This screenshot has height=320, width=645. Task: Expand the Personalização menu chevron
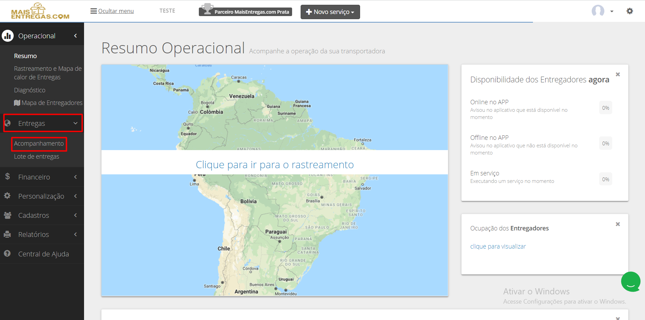pyautogui.click(x=76, y=196)
